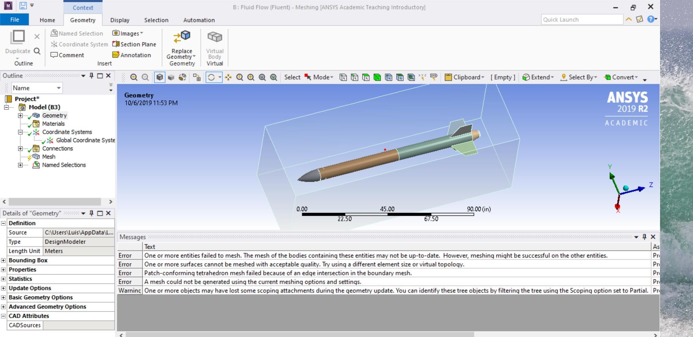This screenshot has width=693, height=337.
Task: Pin the Details of Geometry panel
Action: pyautogui.click(x=91, y=213)
